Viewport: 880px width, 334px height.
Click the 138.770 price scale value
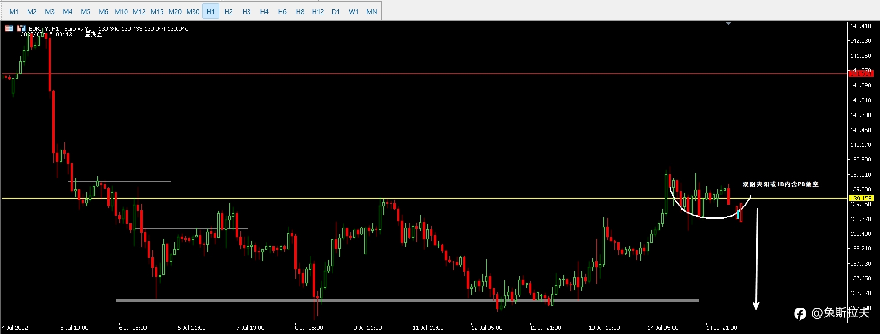pyautogui.click(x=860, y=219)
